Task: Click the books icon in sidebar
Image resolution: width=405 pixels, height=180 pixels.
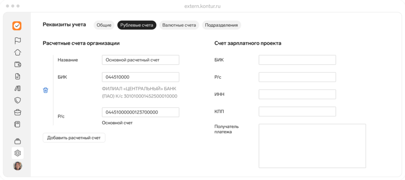Action: pos(17,88)
